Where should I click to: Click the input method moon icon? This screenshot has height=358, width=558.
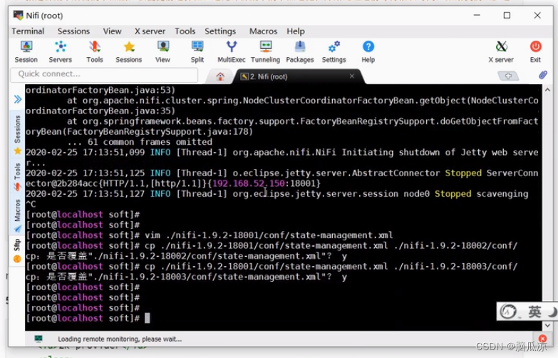click(552, 312)
